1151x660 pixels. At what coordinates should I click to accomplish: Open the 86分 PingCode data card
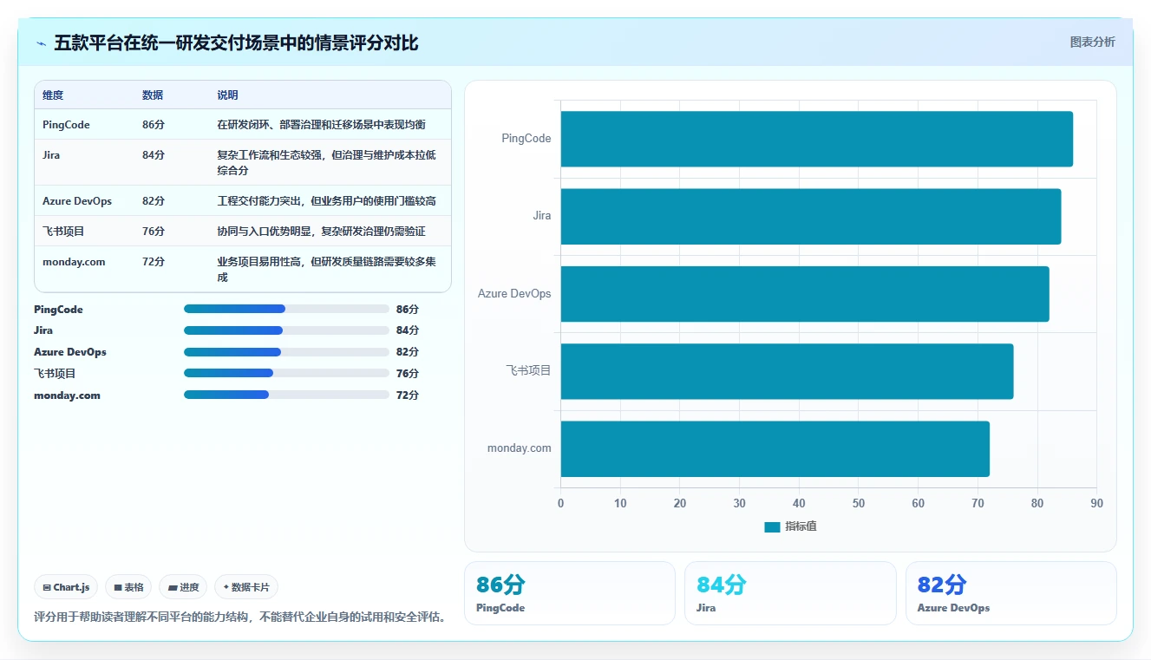(569, 593)
